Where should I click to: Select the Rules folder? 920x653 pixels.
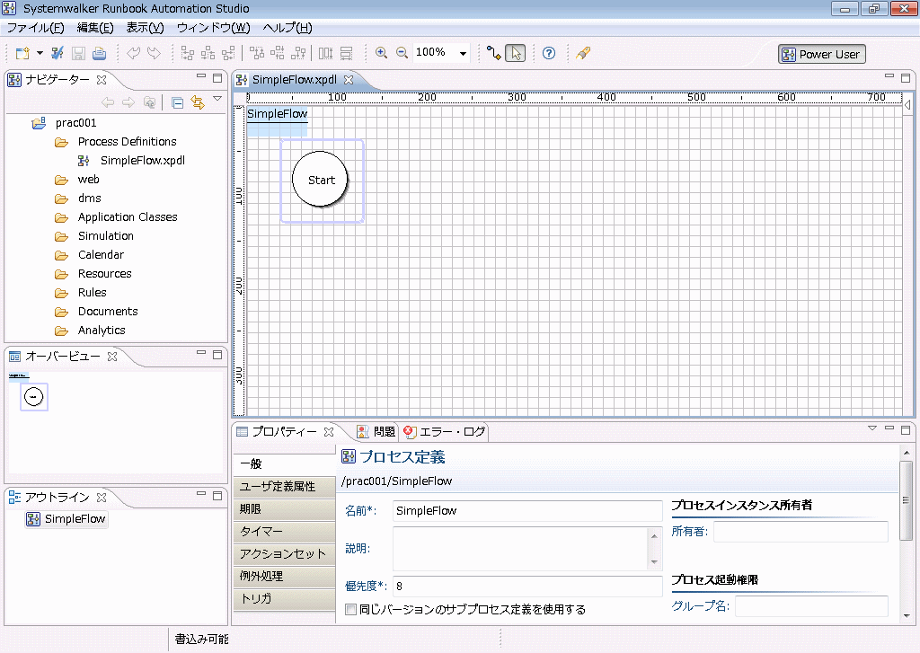tap(93, 292)
